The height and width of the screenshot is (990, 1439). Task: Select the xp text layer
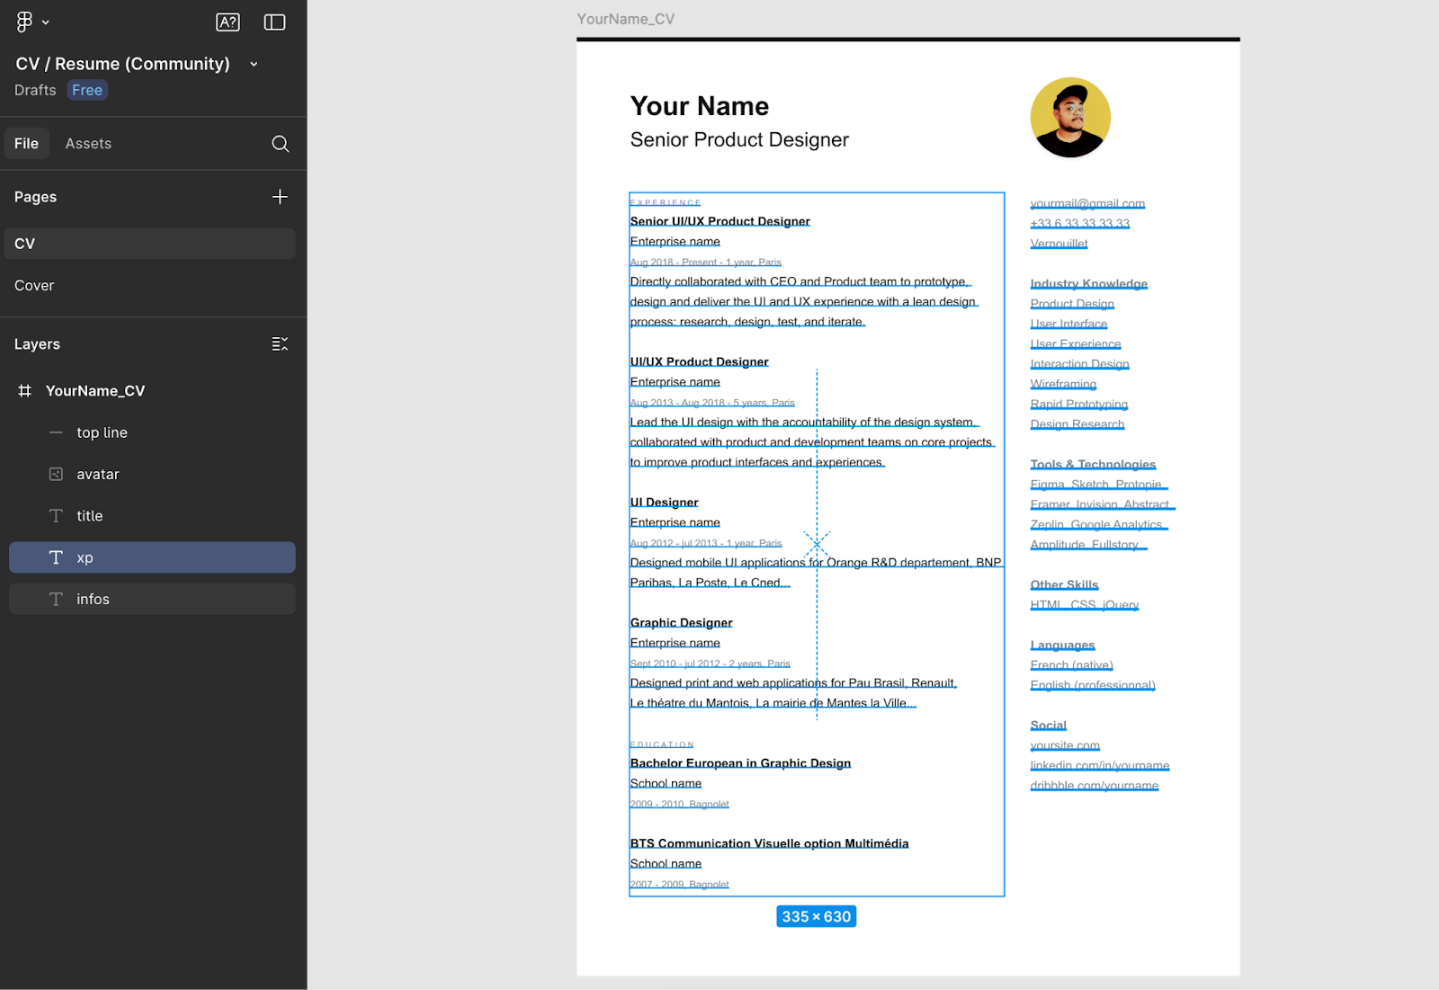[x=85, y=557]
